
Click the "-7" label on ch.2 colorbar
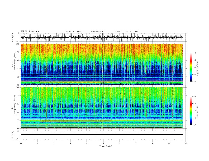click(195, 125)
